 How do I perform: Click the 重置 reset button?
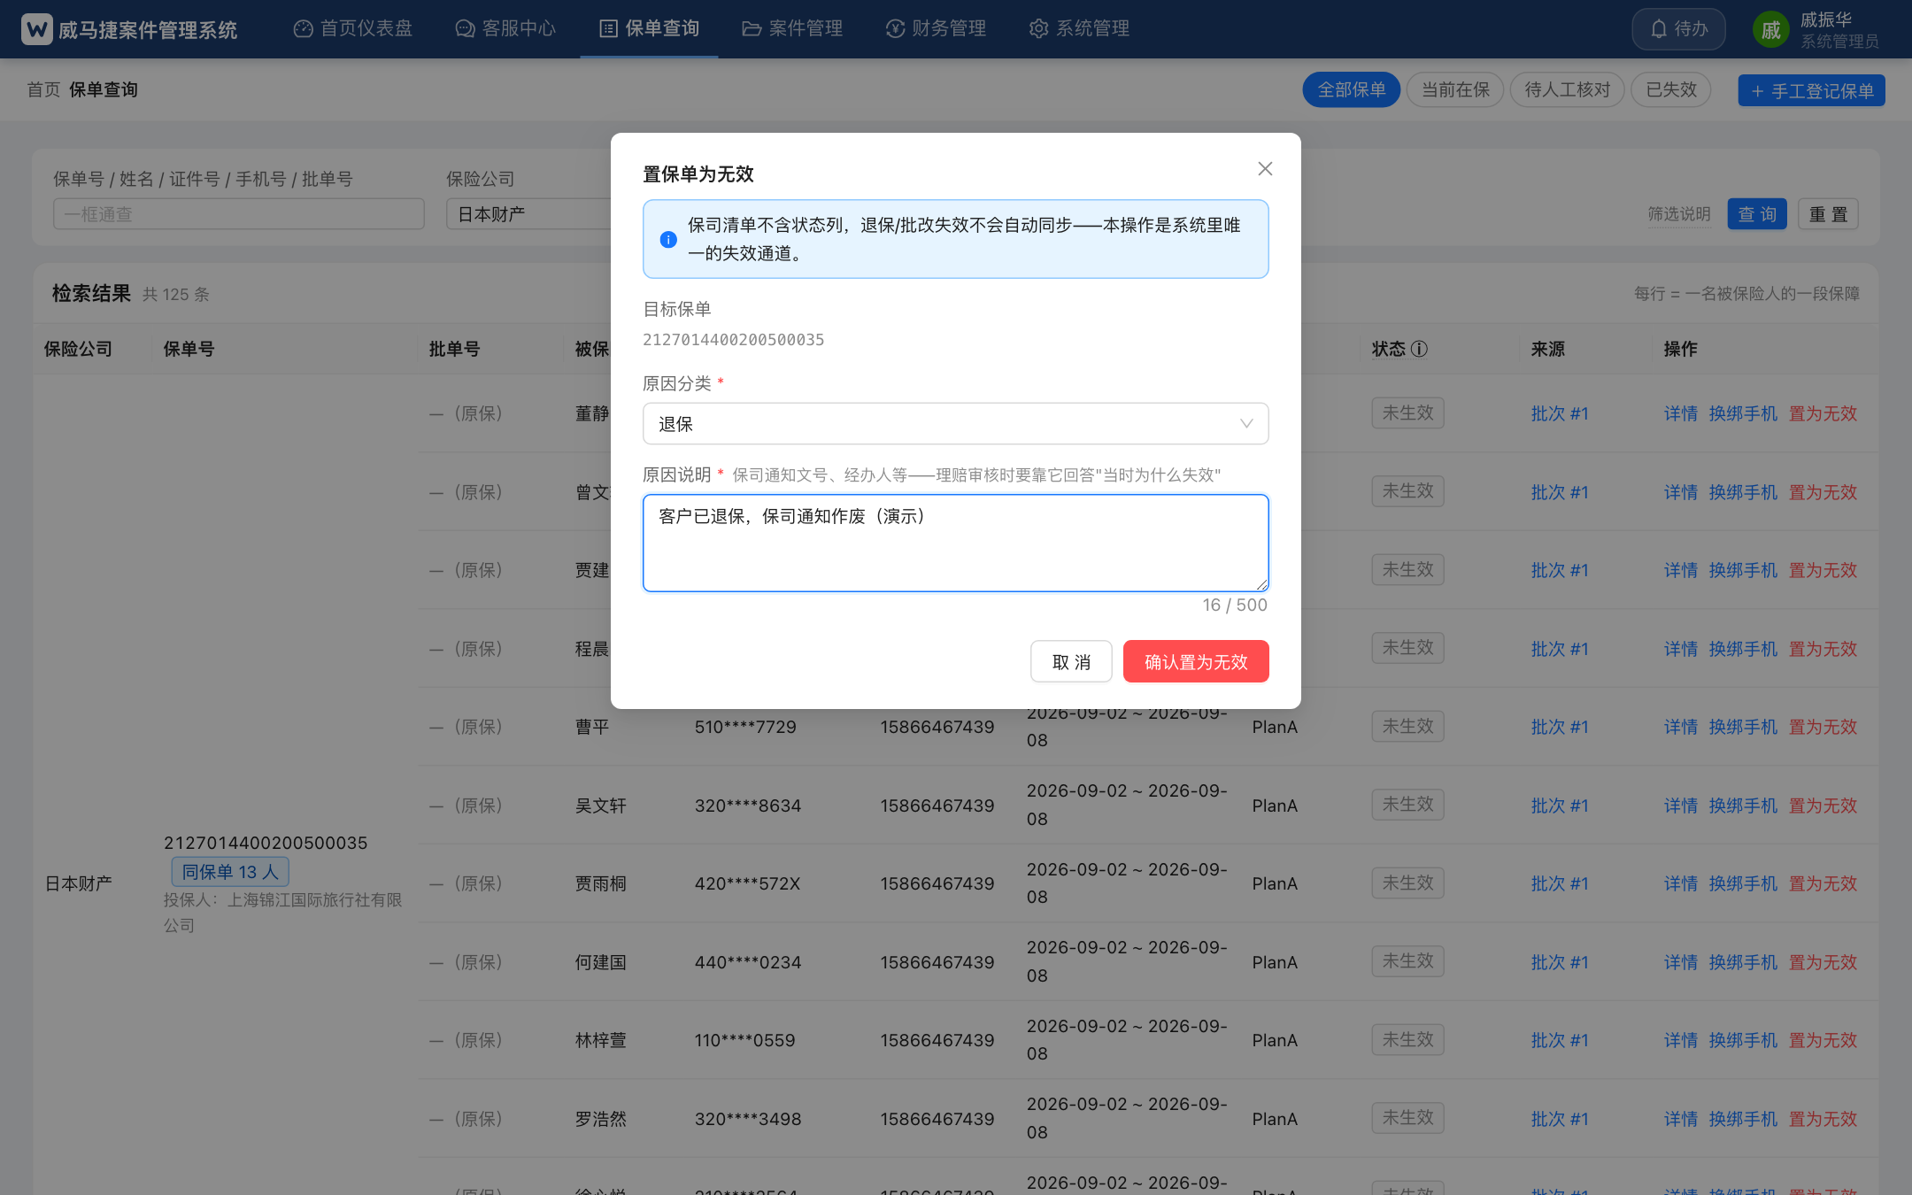pyautogui.click(x=1828, y=214)
